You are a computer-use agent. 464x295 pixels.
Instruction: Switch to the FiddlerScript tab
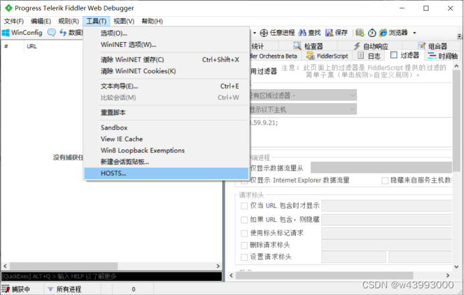point(327,56)
